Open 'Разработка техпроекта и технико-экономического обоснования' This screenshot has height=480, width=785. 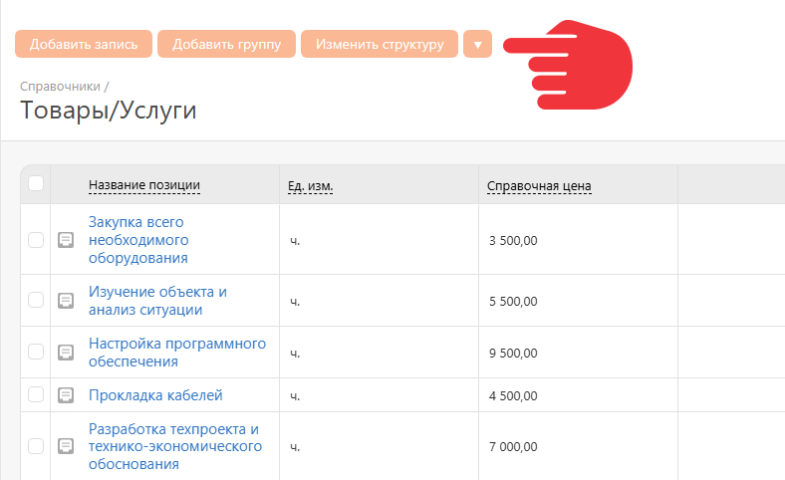[175, 446]
